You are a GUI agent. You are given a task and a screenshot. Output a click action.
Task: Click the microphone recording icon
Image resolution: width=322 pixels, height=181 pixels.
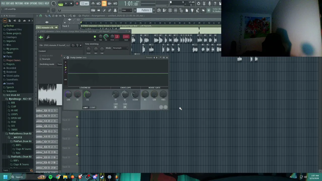210,4
